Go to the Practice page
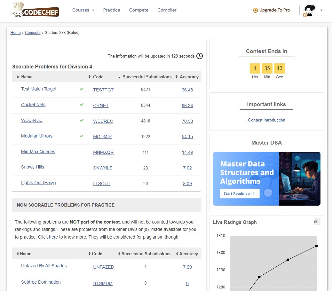 pyautogui.click(x=112, y=10)
